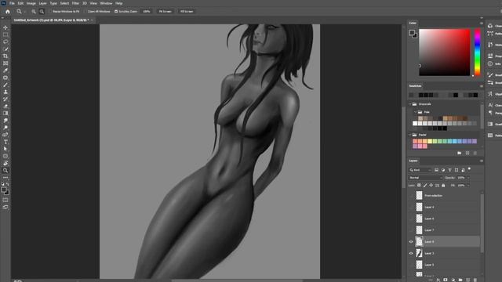This screenshot has width=502, height=282.
Task: Select the Untitled_Artwork document tab
Action: (x=51, y=20)
